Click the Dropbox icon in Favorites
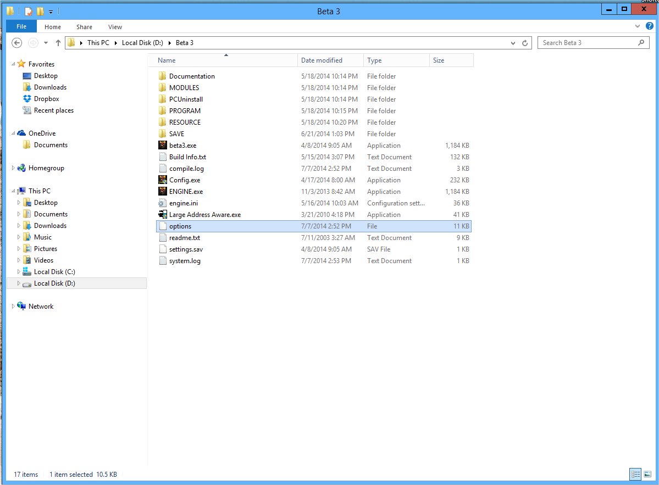The image size is (659, 485). 27,99
